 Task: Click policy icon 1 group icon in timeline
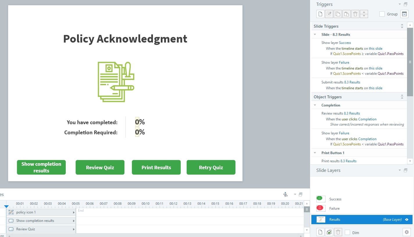[11, 212]
